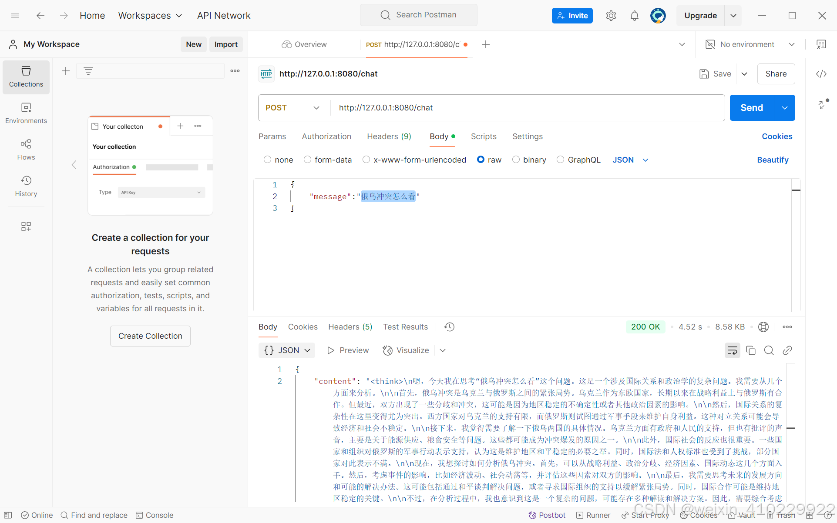Click the Send button
Screen dimensions: 837x523
pyautogui.click(x=751, y=107)
